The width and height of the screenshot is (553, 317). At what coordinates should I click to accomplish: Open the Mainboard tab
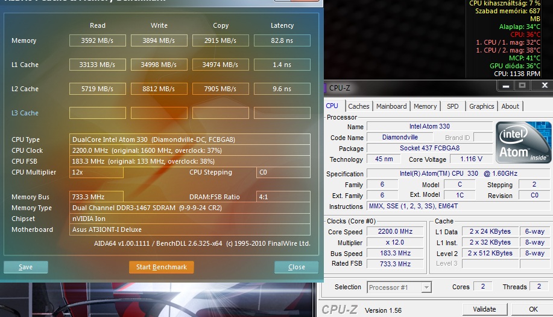click(391, 106)
